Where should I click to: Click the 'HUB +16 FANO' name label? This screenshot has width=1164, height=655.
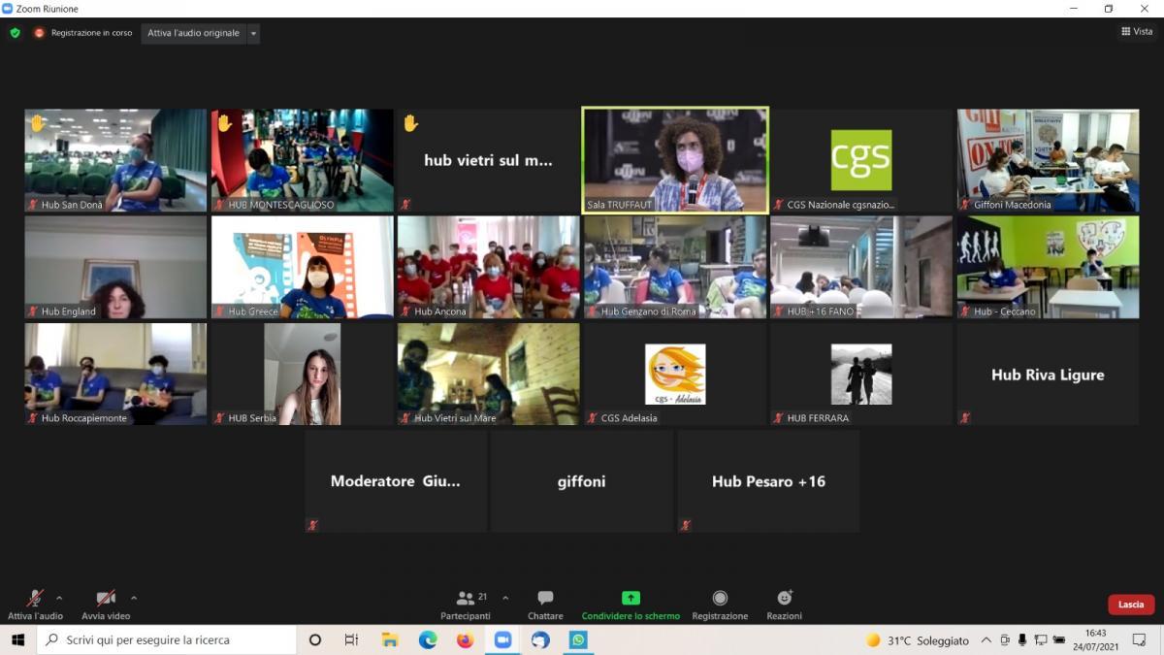(821, 311)
